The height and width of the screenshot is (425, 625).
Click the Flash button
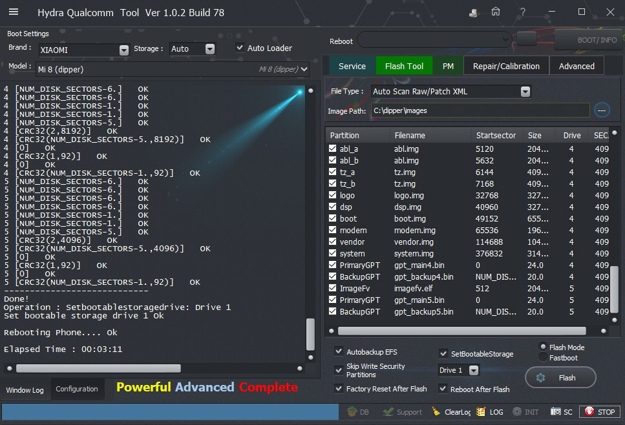[560, 378]
